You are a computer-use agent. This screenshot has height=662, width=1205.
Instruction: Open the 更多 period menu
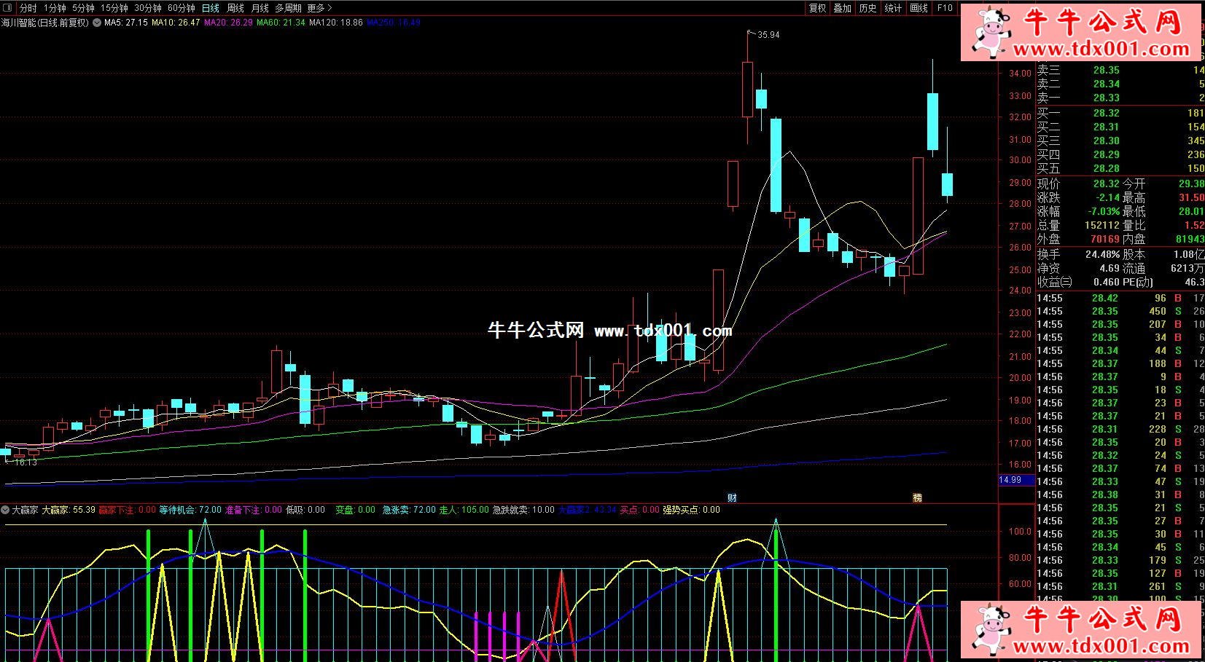click(x=319, y=8)
